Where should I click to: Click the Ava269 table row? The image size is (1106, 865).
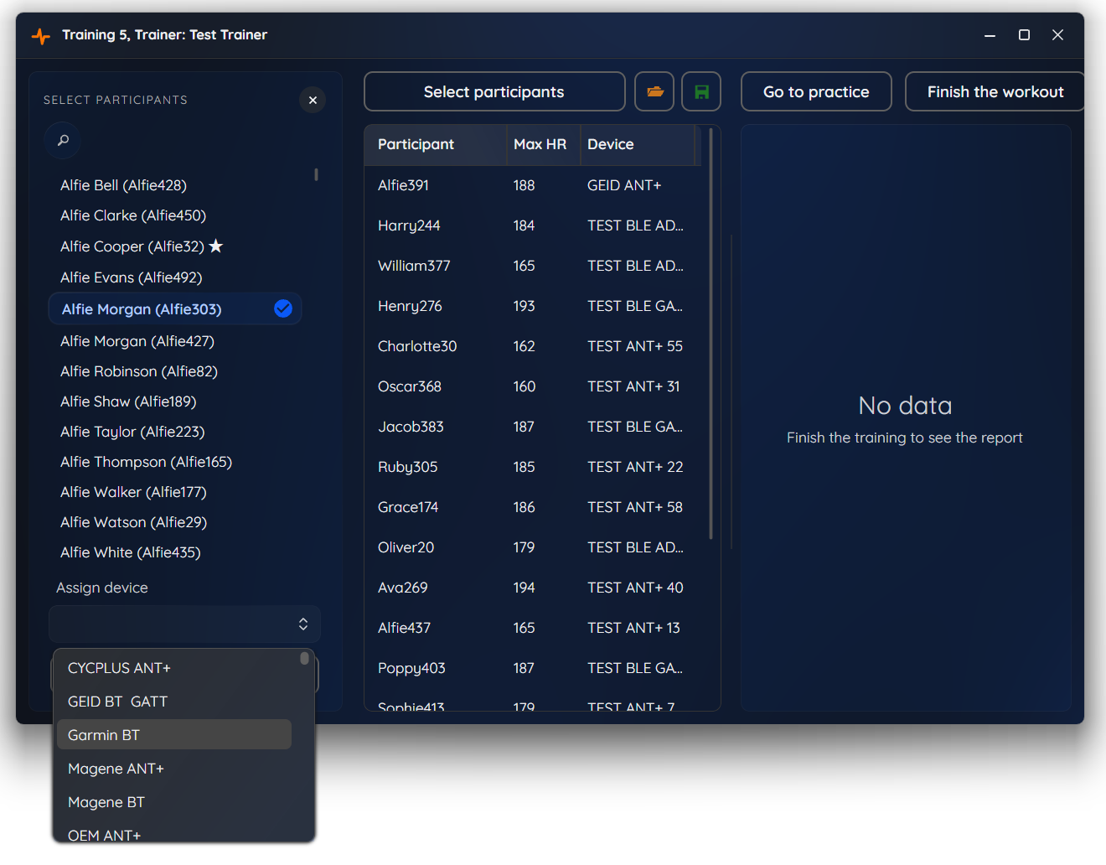point(533,588)
